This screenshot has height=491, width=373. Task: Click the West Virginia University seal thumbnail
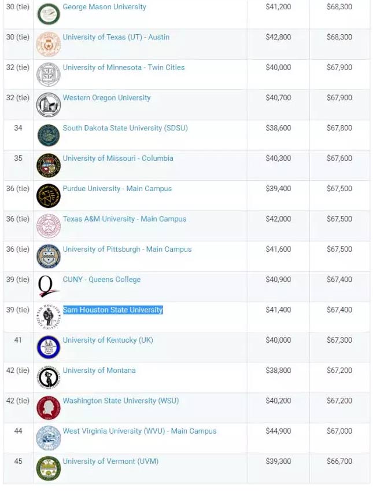49,438
